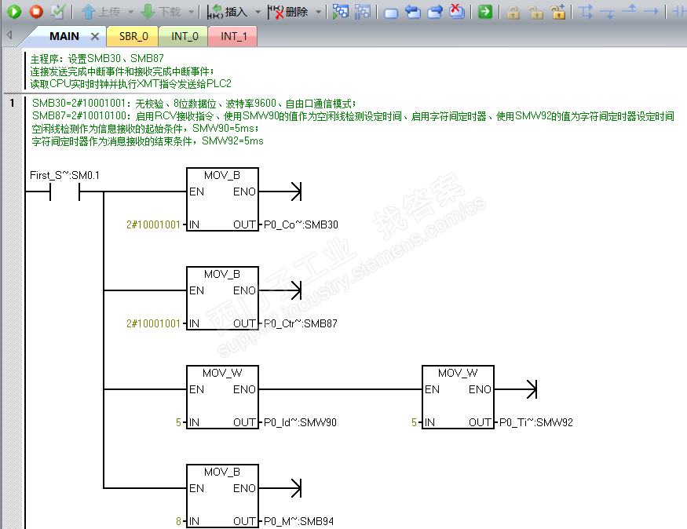
Task: Select MOV_B box writing SMB30
Action: pyautogui.click(x=222, y=199)
